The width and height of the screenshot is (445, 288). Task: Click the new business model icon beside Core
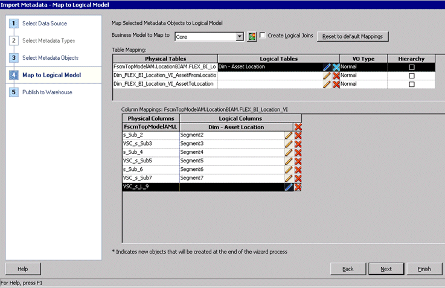click(x=252, y=36)
